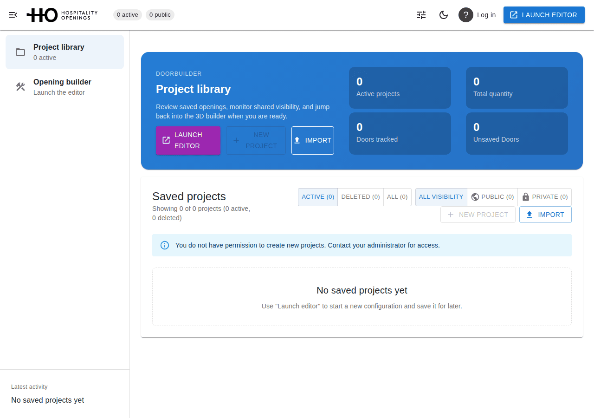594x418 pixels.
Task: Select Opening builder in the sidebar
Action: click(x=65, y=87)
